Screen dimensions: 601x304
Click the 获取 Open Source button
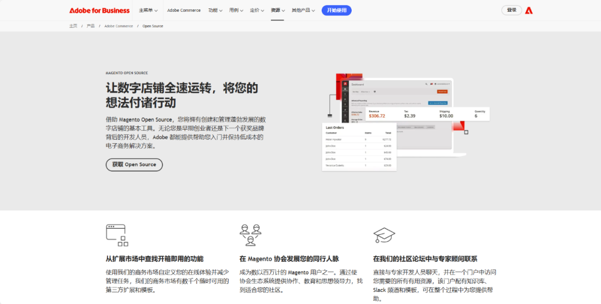pos(134,164)
